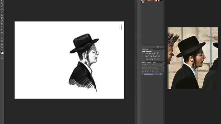The image size is (221, 124).
Task: Add an Exposure adjustment
Action: point(155,53)
